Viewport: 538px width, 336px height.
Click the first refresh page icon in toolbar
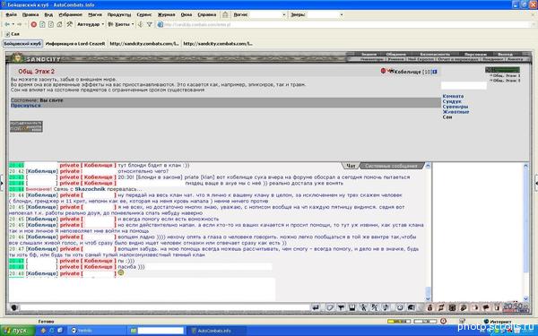click(x=42, y=24)
